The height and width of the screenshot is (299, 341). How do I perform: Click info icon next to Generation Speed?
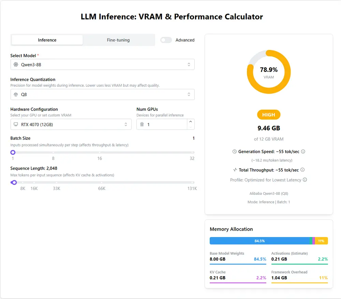(x=303, y=152)
